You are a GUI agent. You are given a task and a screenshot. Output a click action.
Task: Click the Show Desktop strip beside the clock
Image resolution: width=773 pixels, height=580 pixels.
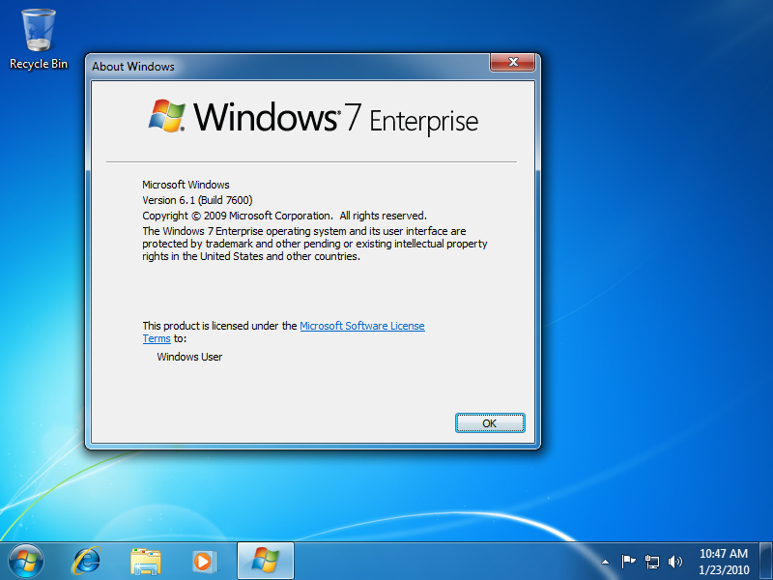tap(766, 561)
